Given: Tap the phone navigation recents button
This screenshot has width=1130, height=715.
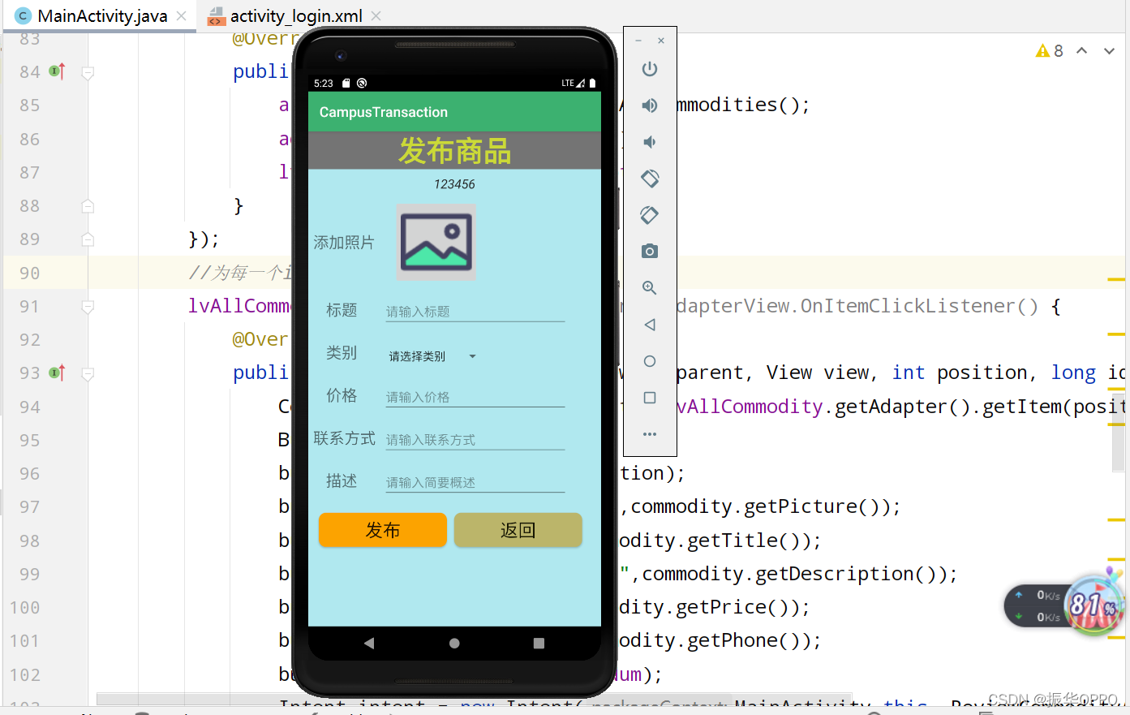Looking at the screenshot, I should click(539, 643).
